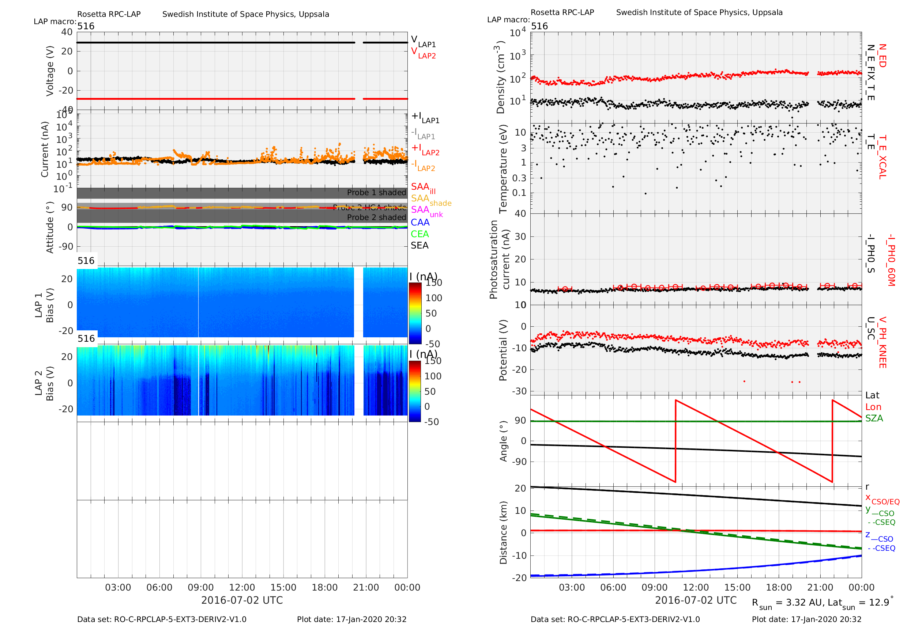Click the red -I_PH0_60M legend label

891,260
